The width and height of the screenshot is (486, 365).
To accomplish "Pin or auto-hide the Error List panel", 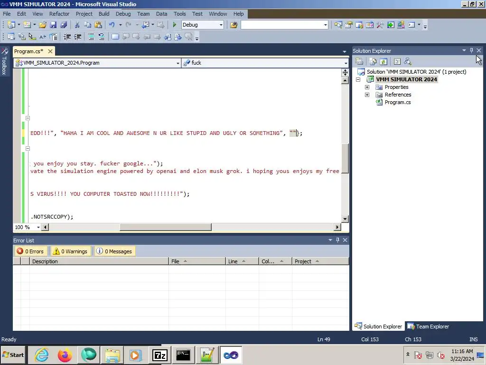I will point(337,240).
